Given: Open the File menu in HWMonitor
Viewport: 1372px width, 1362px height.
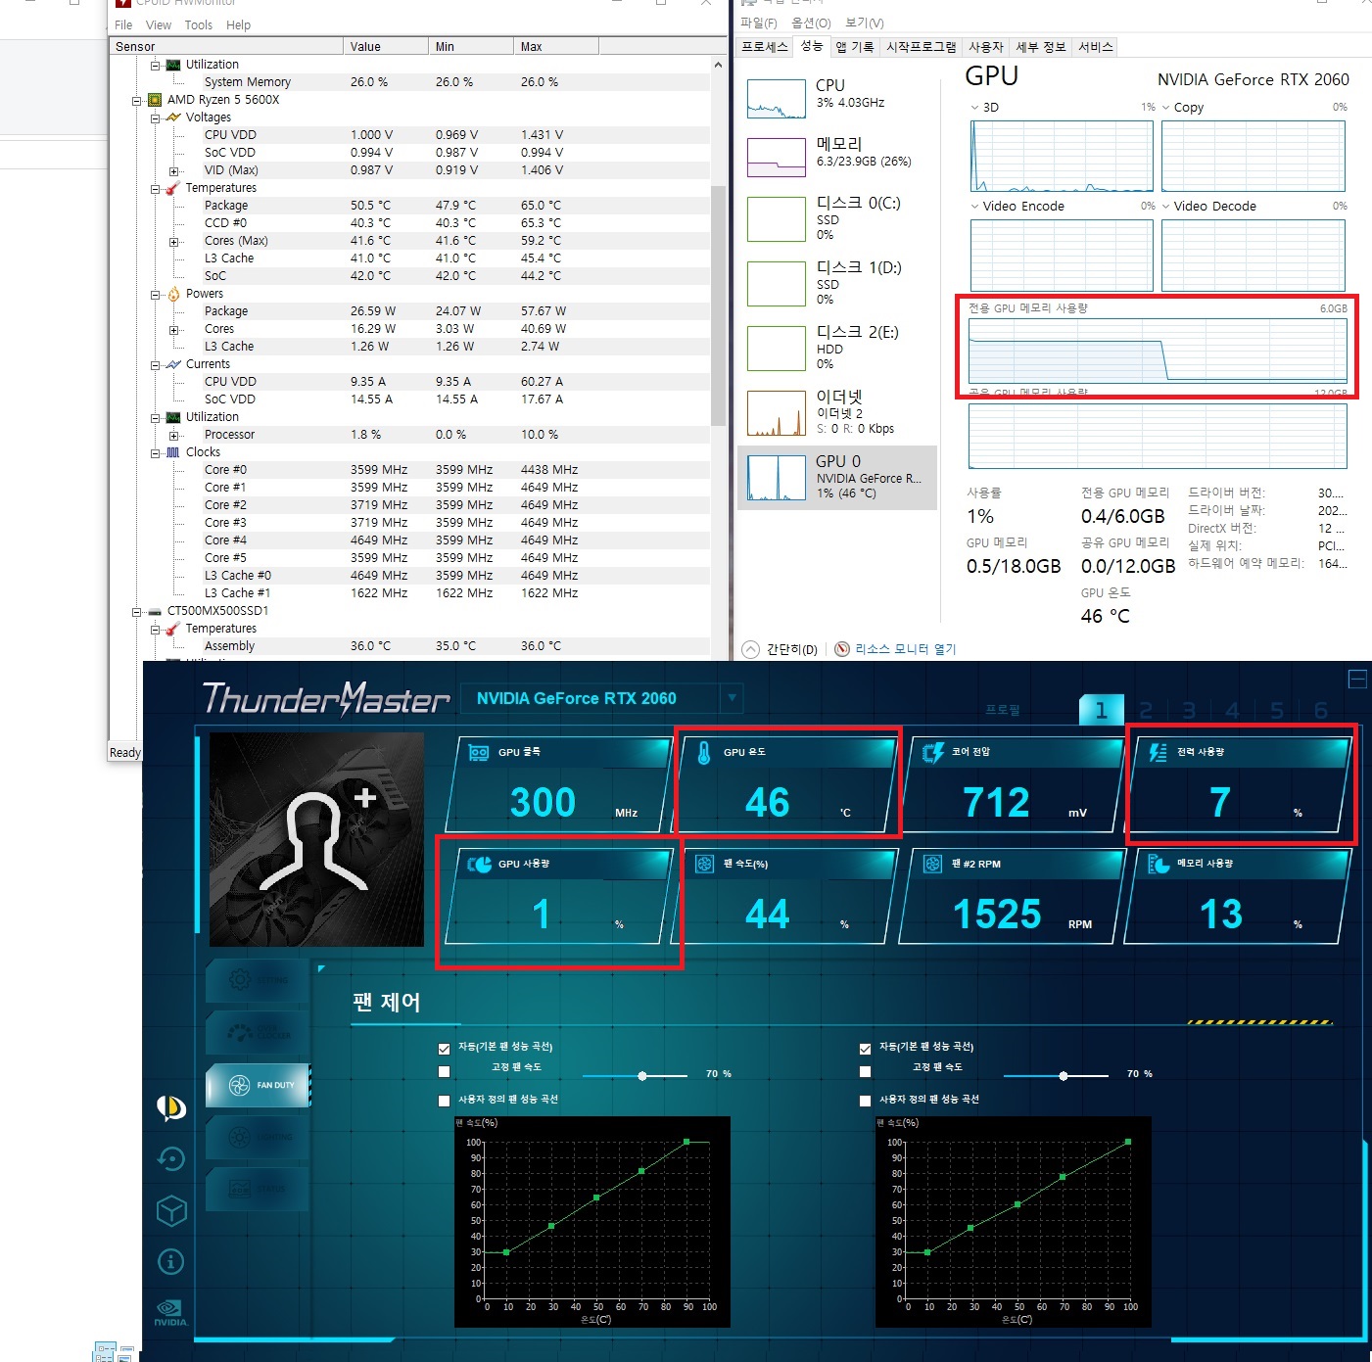Looking at the screenshot, I should point(123,25).
